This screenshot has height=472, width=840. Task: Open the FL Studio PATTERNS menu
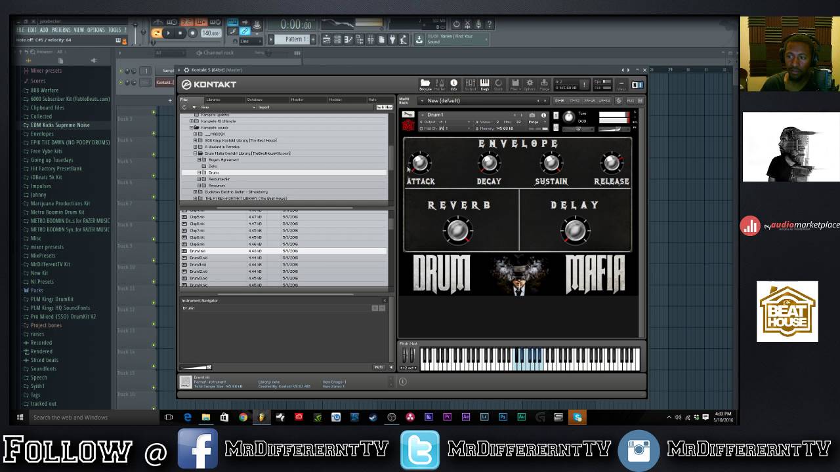61,29
